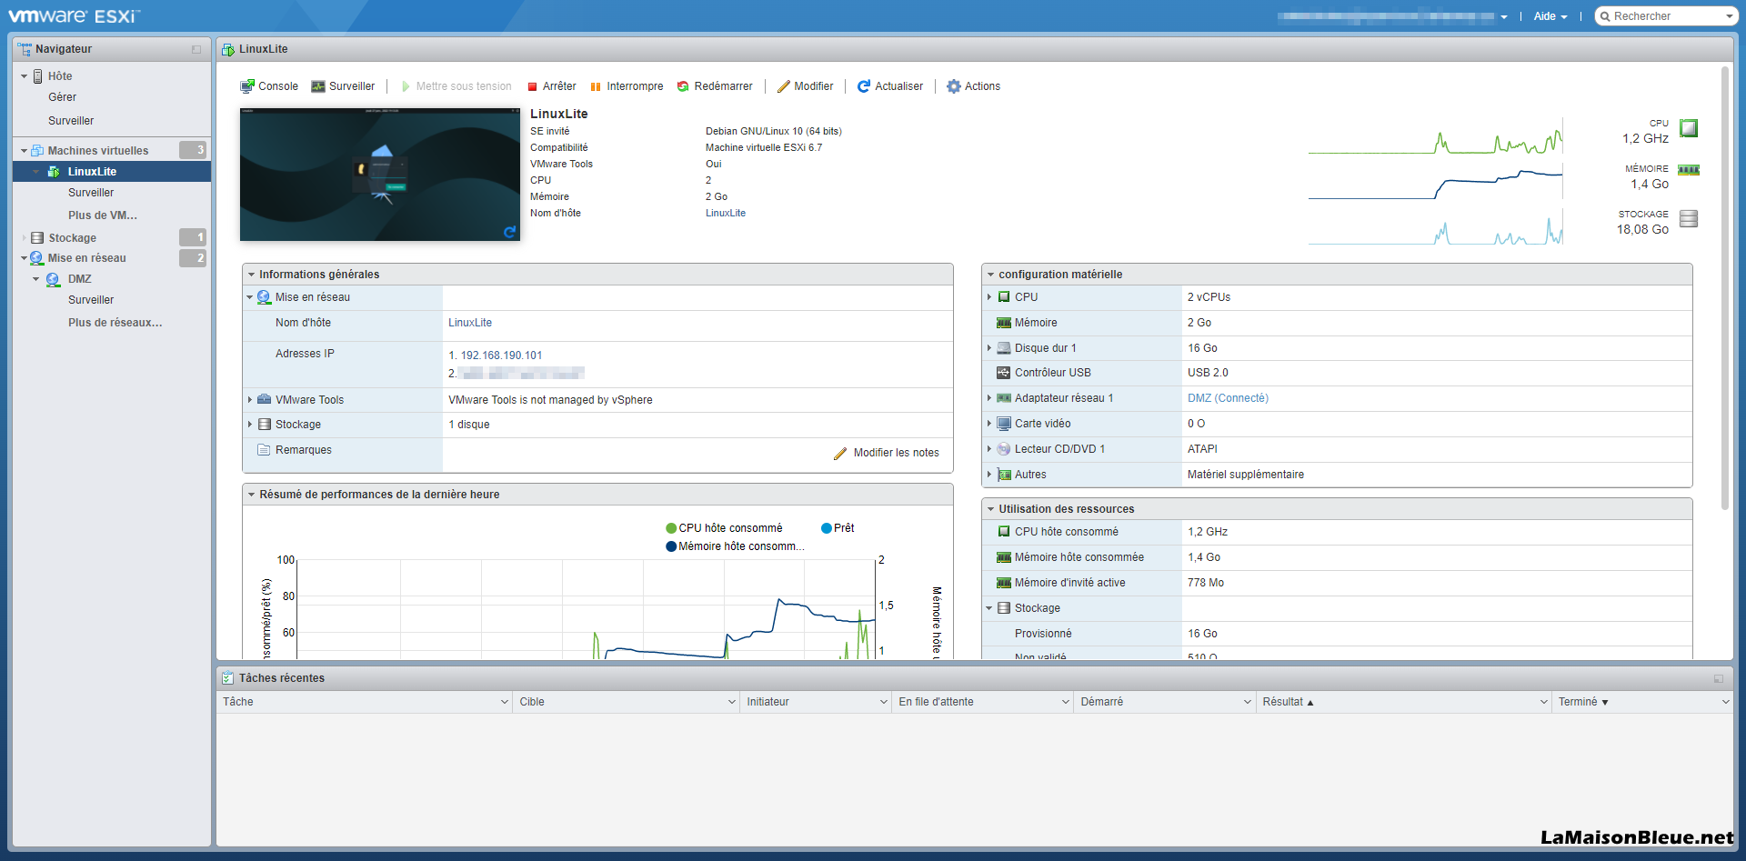Collapse the Résumé de performances section
This screenshot has height=861, width=1746.
(x=252, y=495)
